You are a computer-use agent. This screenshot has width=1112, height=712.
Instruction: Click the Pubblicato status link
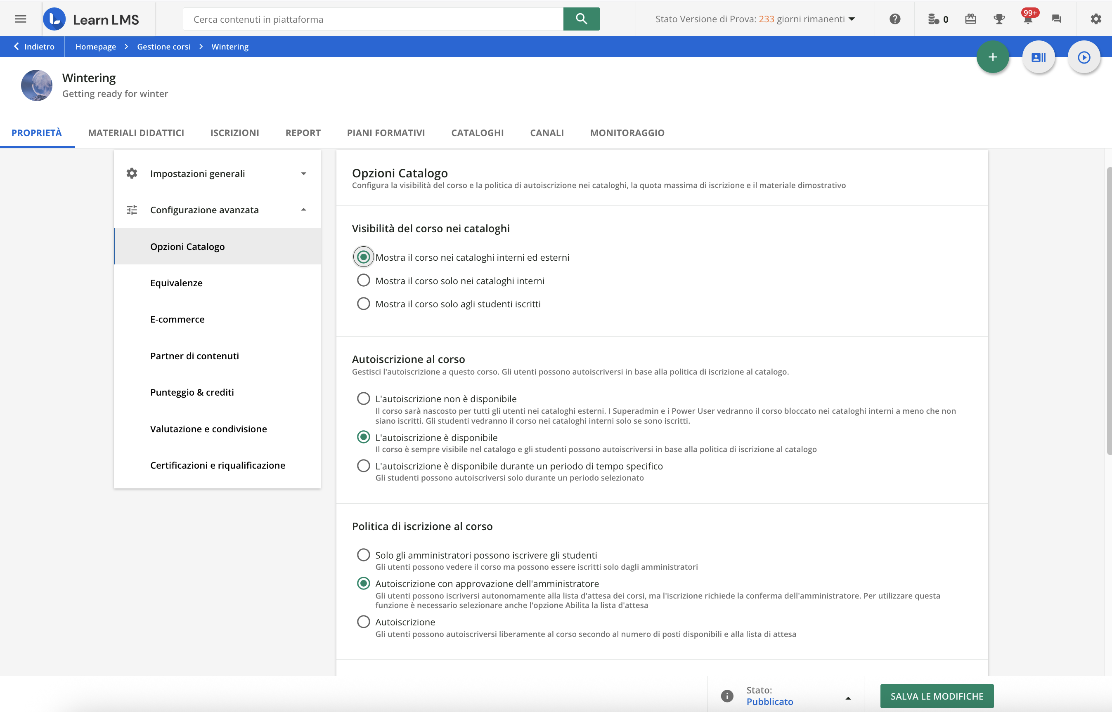(x=770, y=701)
